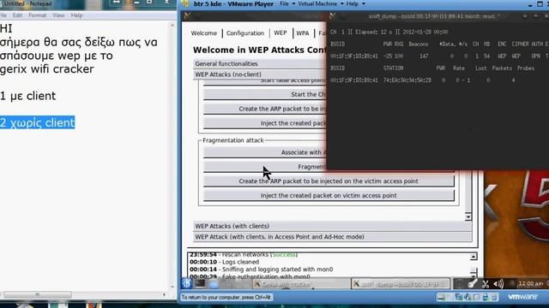Expand WEP Attacks (with clients) section

coord(332,226)
